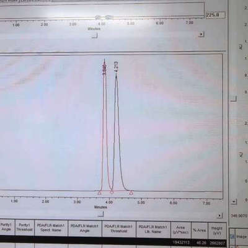Click corner zoom handle in right panel
Viewport: 248px width, 248px height.
click(x=233, y=99)
